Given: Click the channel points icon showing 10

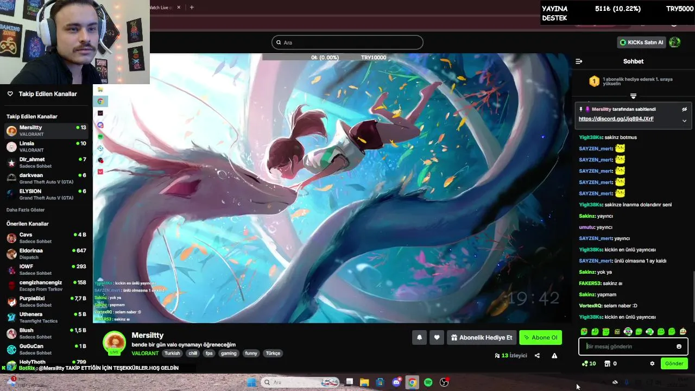Looking at the screenshot, I should click(x=589, y=363).
